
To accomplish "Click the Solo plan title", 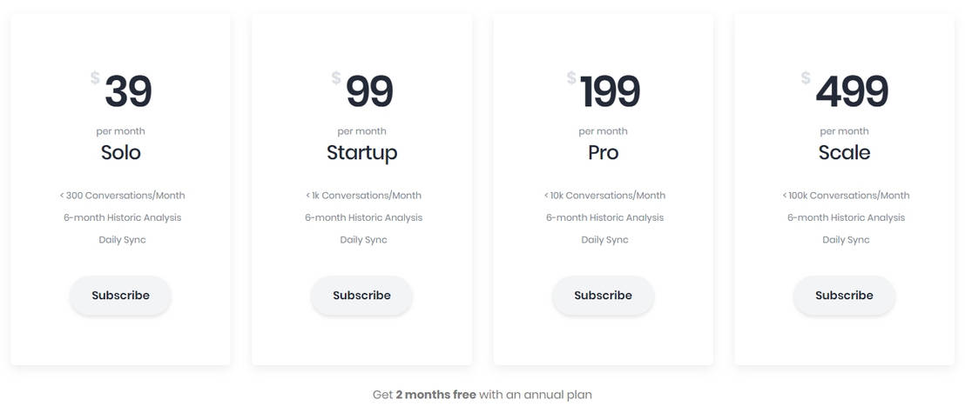I will click(120, 153).
